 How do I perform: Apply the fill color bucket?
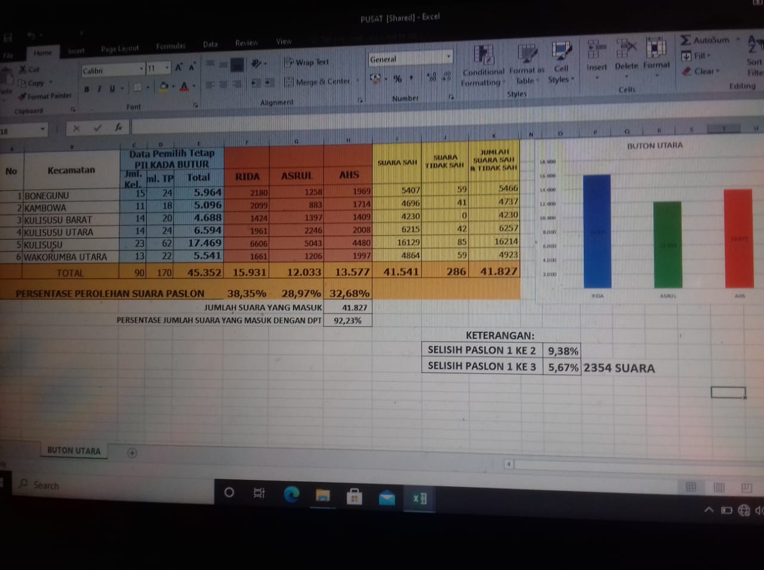point(164,87)
